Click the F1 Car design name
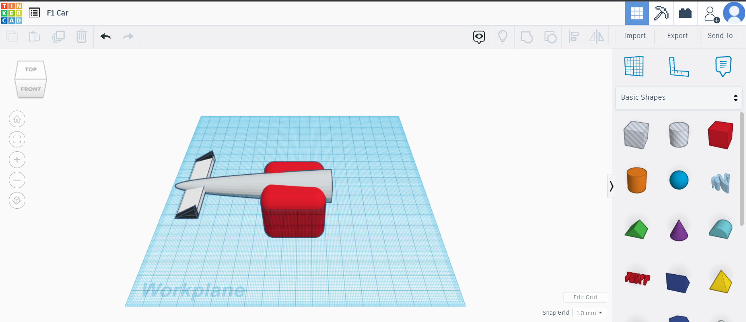Image resolution: width=746 pixels, height=322 pixels. pos(58,13)
